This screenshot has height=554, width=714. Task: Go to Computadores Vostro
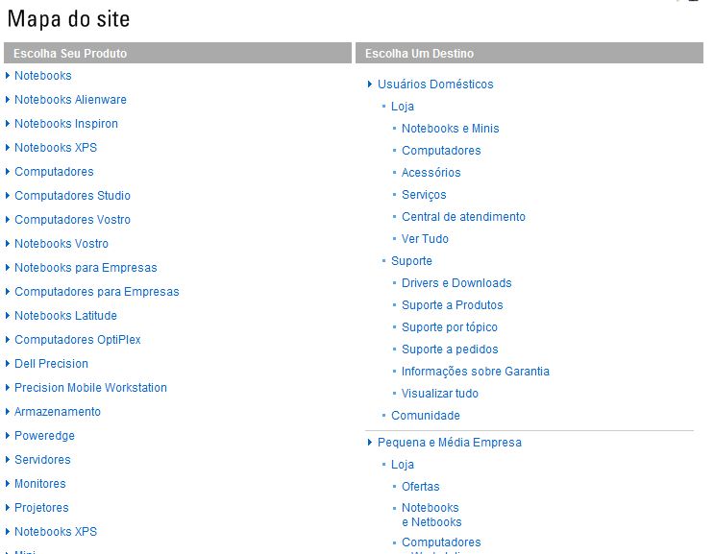[x=72, y=220]
